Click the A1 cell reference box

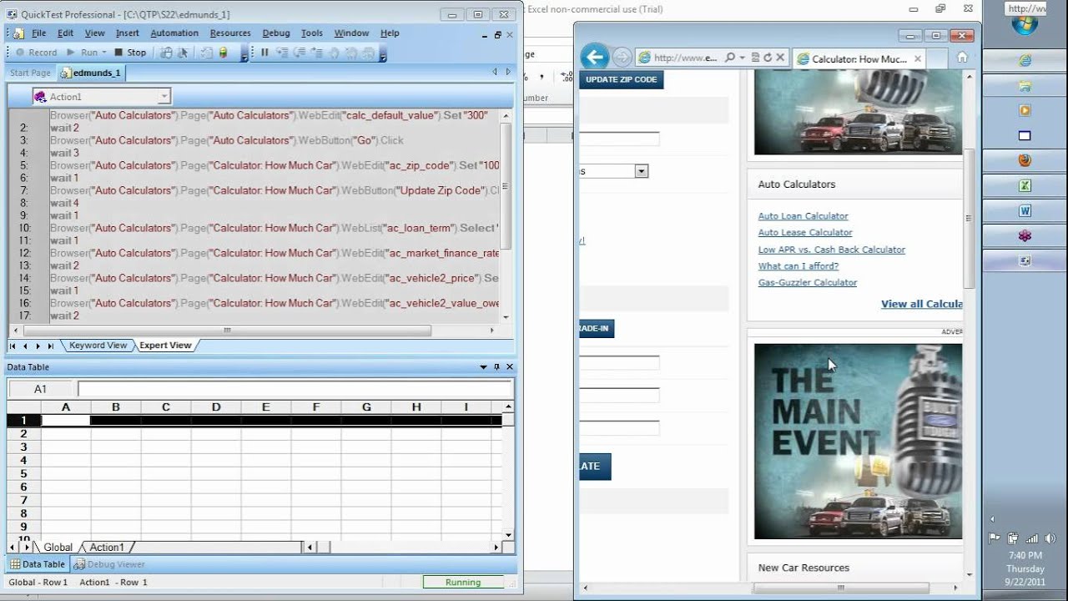(41, 389)
